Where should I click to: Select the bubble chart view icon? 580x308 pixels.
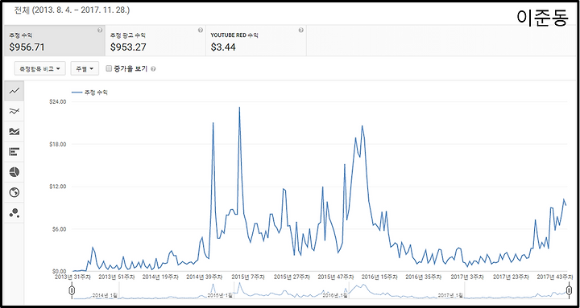pos(14,213)
